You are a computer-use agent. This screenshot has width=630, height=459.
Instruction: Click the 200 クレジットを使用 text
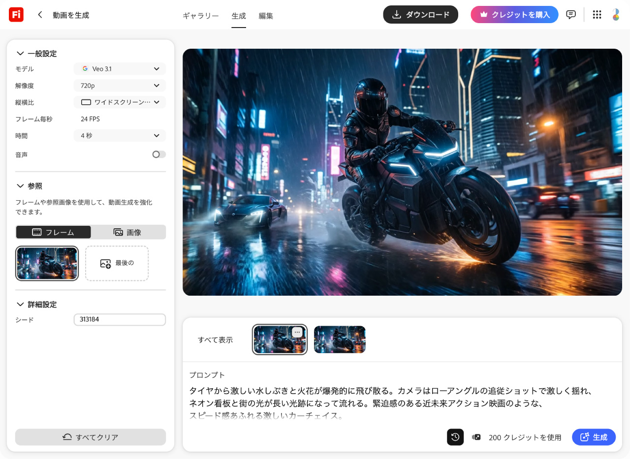point(525,437)
